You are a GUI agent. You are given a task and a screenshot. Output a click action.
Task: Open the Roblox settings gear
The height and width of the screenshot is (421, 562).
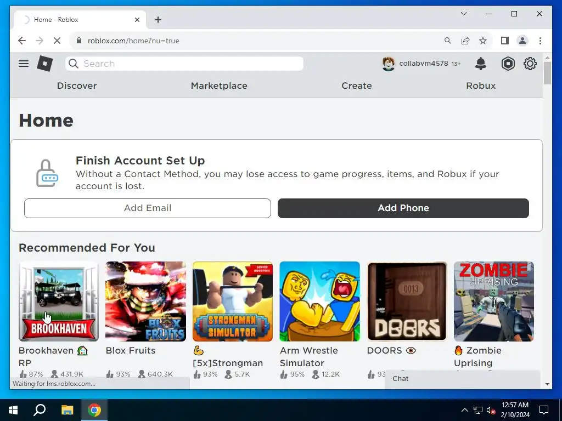coord(530,64)
